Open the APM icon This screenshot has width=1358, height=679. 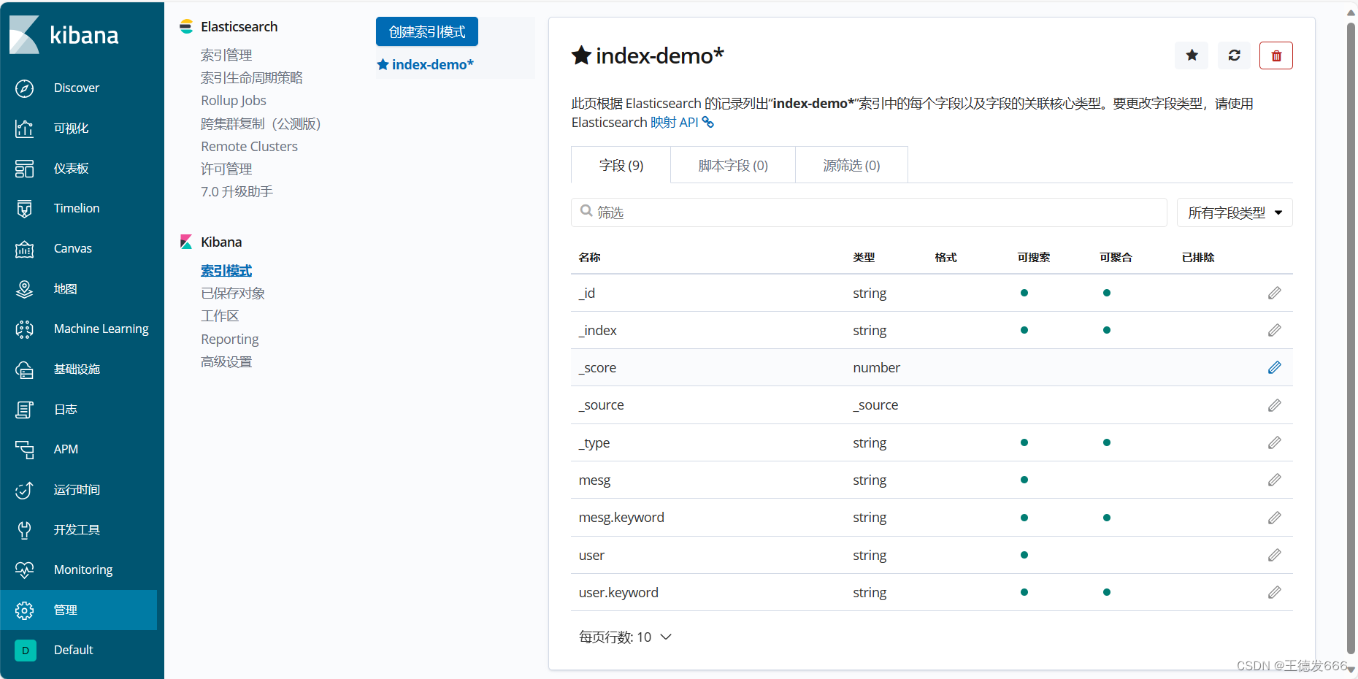pos(24,450)
